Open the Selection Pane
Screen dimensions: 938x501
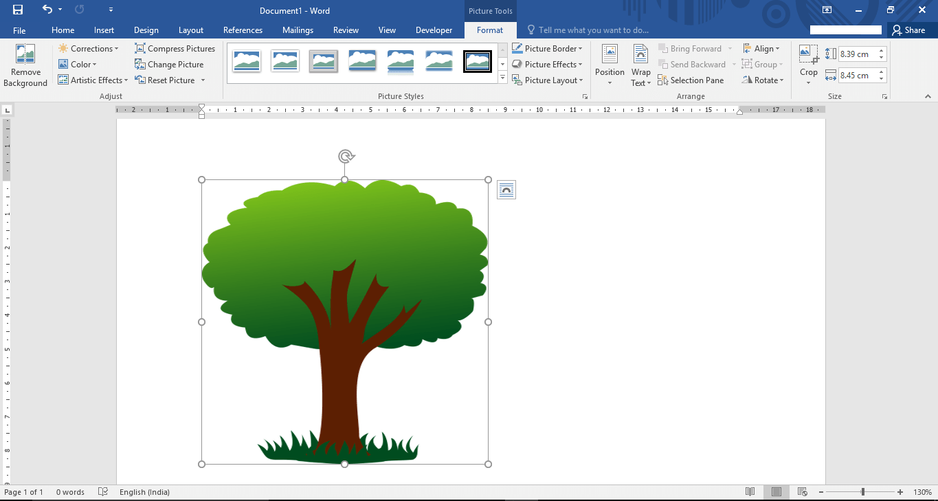point(691,80)
